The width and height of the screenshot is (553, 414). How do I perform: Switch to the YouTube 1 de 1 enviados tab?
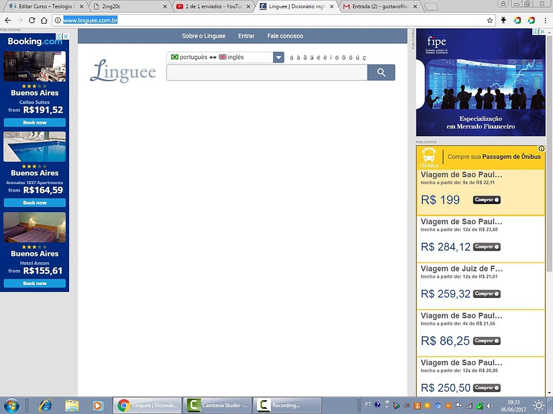pos(213,6)
